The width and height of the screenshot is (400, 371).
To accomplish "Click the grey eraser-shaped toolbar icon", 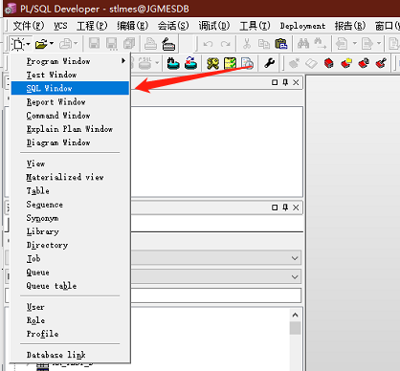I will 311,63.
